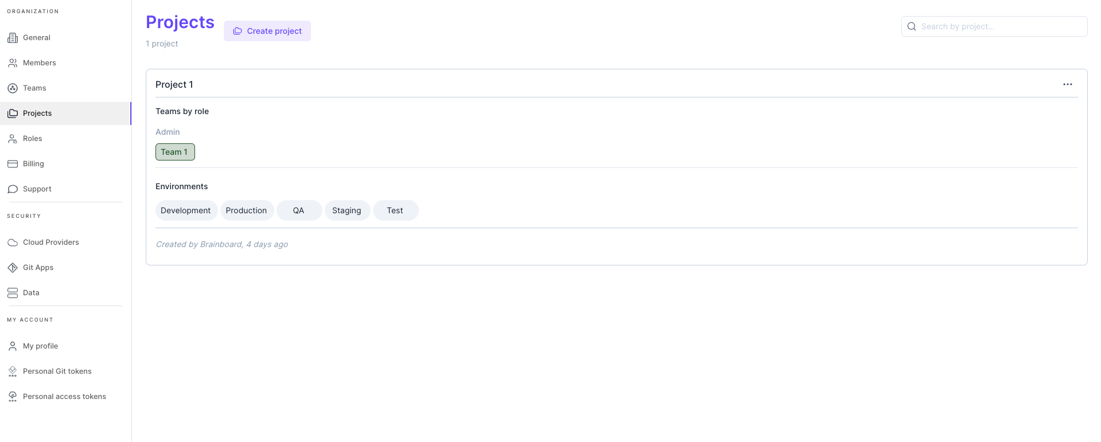
Task: Click the Roles person icon
Action: pos(13,139)
